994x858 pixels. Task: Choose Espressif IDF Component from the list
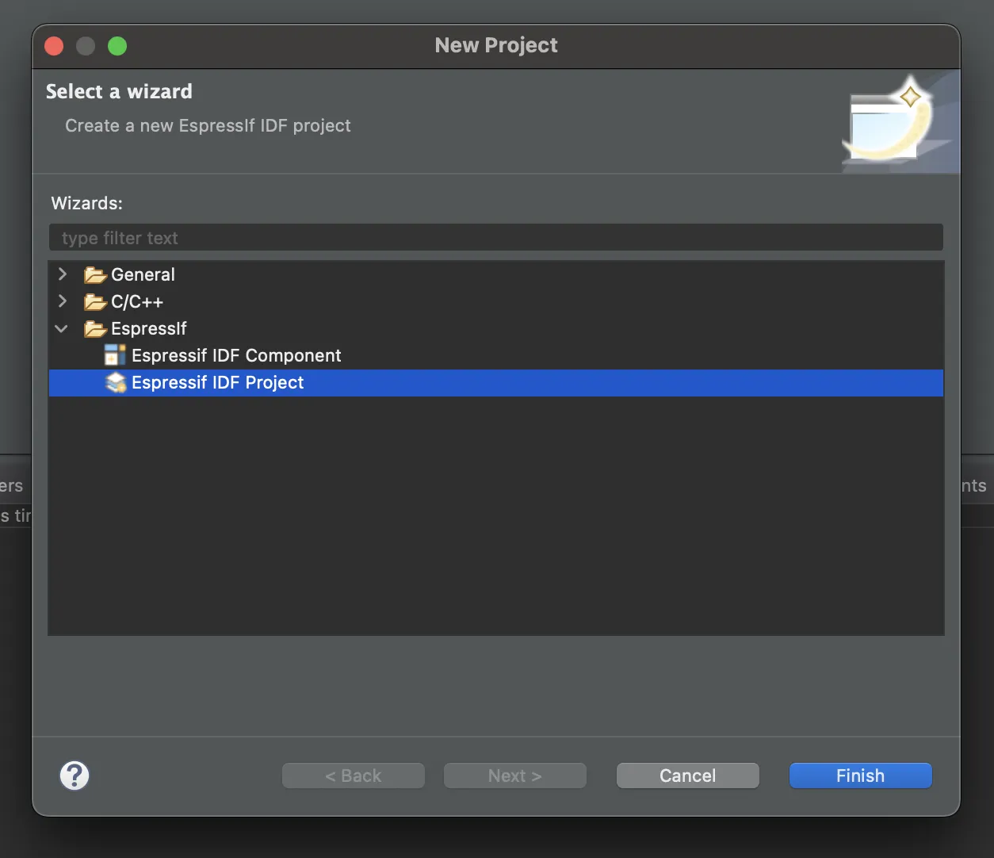pos(236,355)
